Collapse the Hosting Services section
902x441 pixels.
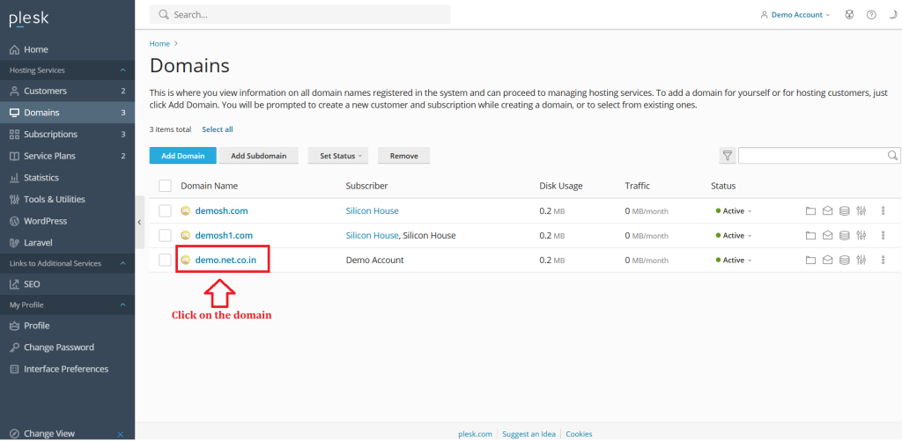pyautogui.click(x=122, y=70)
